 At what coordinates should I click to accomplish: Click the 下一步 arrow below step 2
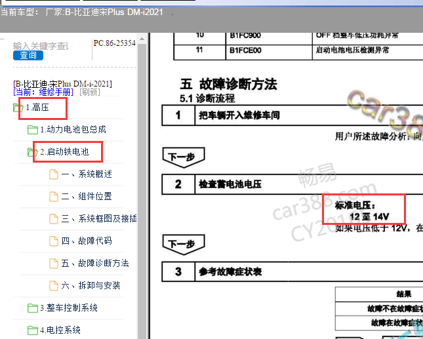(184, 245)
